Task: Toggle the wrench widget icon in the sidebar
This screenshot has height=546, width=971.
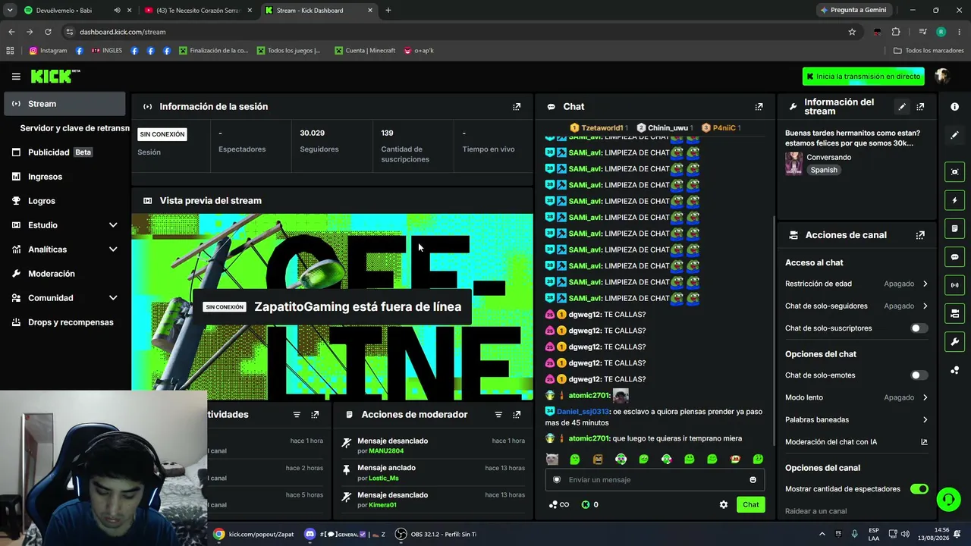Action: click(x=954, y=342)
